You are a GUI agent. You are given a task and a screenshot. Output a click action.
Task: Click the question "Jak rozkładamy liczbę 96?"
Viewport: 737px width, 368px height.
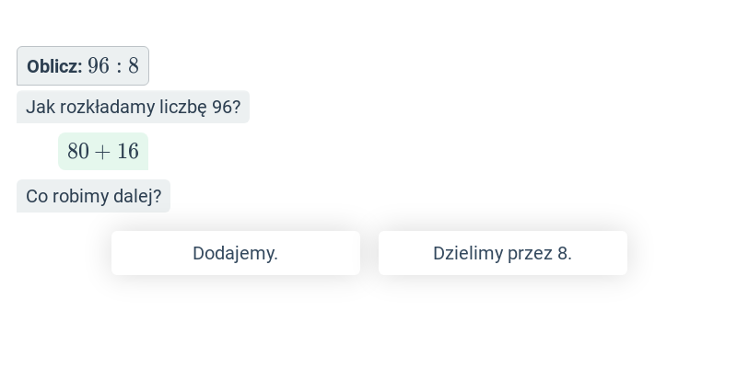[x=133, y=107]
